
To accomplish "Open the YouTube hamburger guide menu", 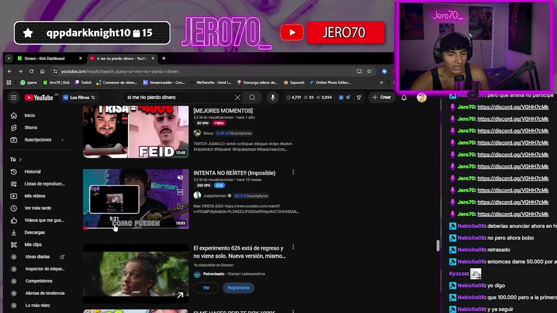I will tap(13, 97).
